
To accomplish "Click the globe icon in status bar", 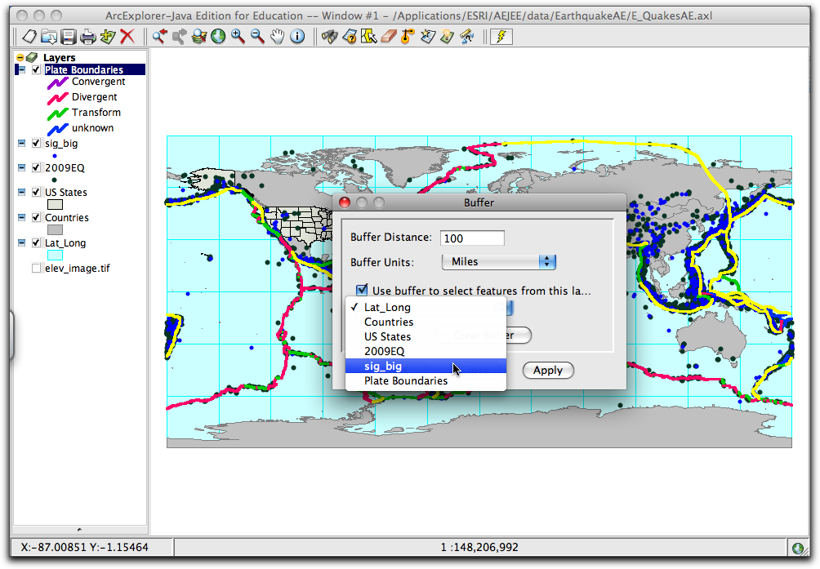I will click(797, 548).
